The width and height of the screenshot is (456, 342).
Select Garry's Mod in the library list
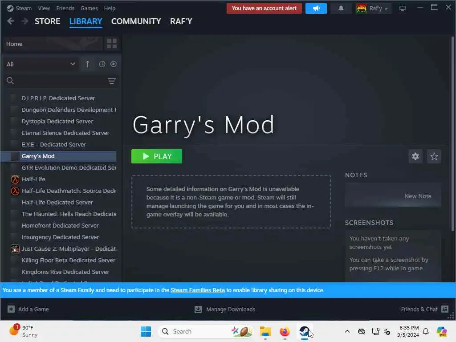58,156
